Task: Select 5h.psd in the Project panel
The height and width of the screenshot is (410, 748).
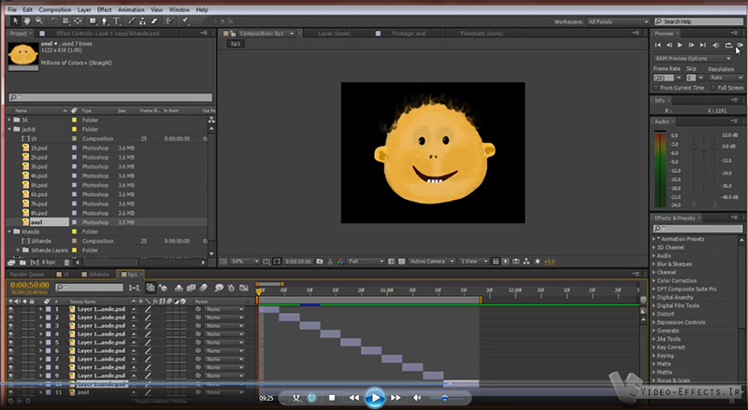Action: (39, 185)
